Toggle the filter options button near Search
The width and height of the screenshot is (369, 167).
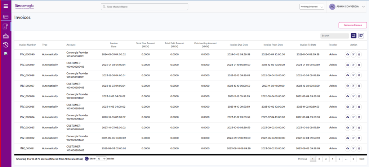354,36
